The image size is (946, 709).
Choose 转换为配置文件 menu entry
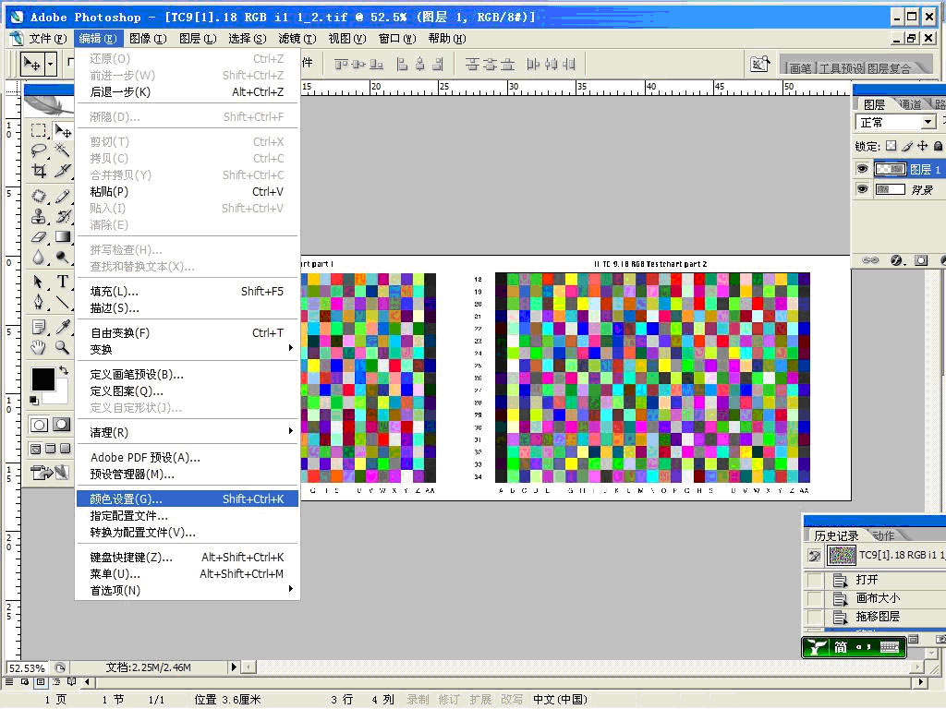click(x=187, y=533)
